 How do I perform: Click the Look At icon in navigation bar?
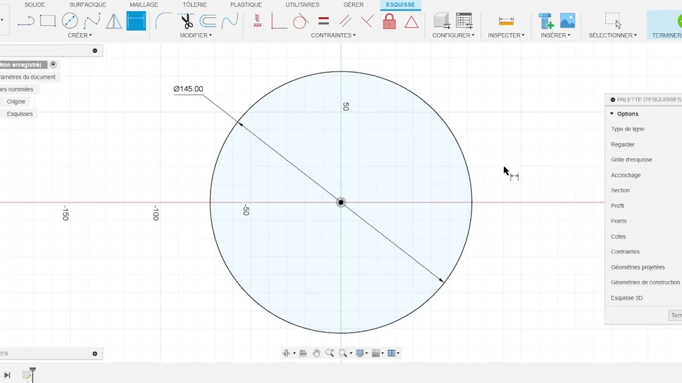(x=303, y=353)
